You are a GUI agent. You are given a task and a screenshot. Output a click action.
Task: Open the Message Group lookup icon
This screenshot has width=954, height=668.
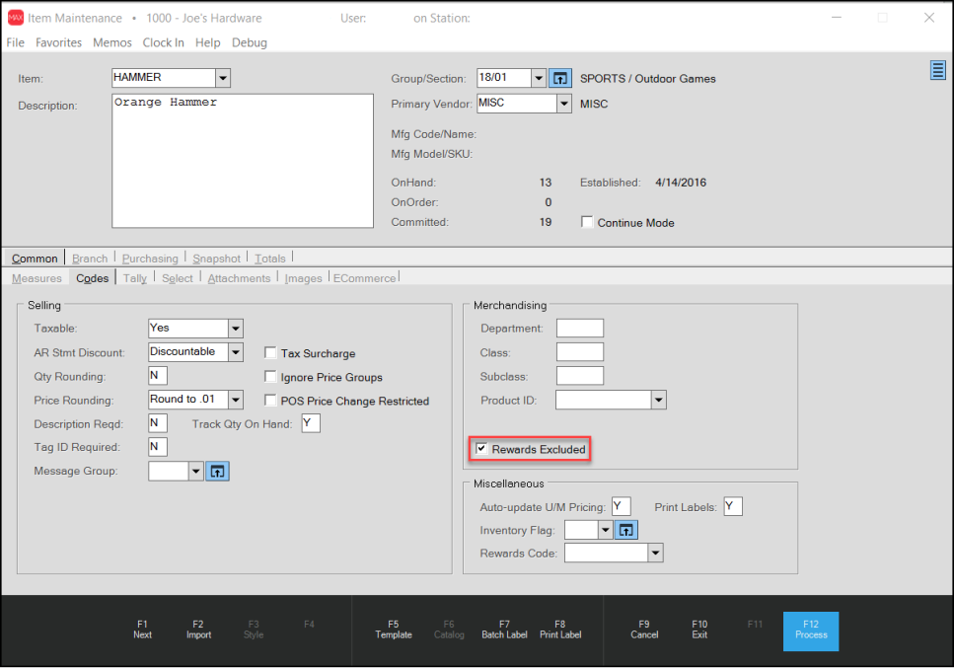coord(217,471)
